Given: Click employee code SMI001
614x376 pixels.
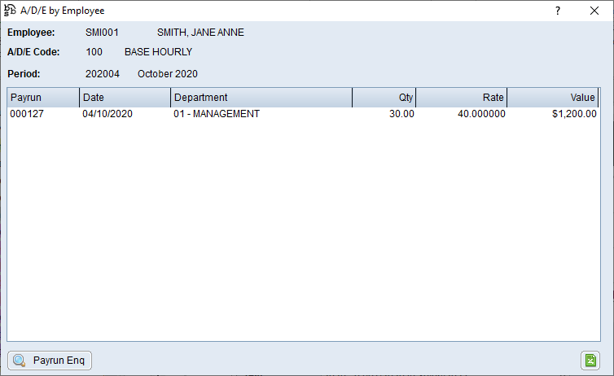Looking at the screenshot, I should pyautogui.click(x=101, y=33).
